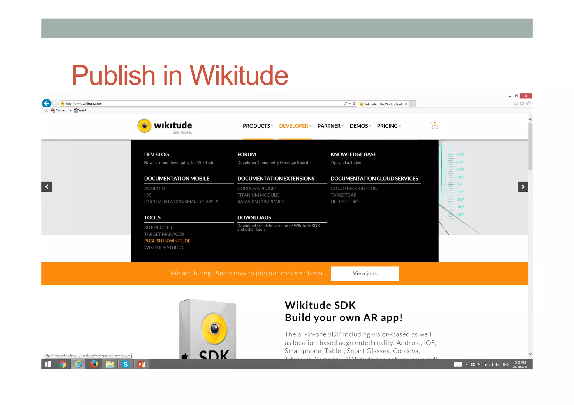Expand the DEVELOPER menu
Screen dimensions: 574x405
tap(295, 126)
